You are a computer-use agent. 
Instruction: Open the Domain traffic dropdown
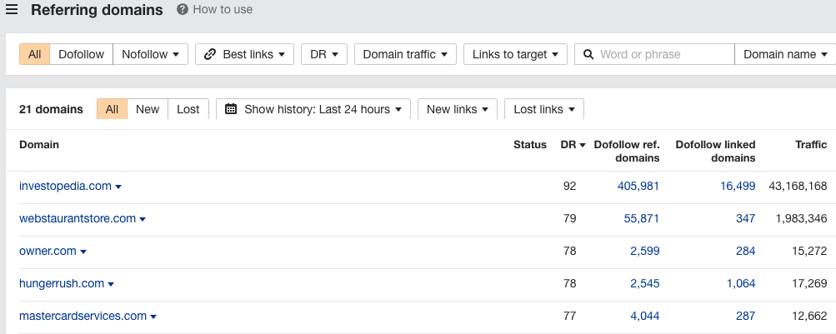pyautogui.click(x=405, y=54)
